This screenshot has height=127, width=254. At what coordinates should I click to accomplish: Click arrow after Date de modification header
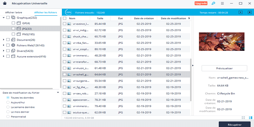[189, 18]
